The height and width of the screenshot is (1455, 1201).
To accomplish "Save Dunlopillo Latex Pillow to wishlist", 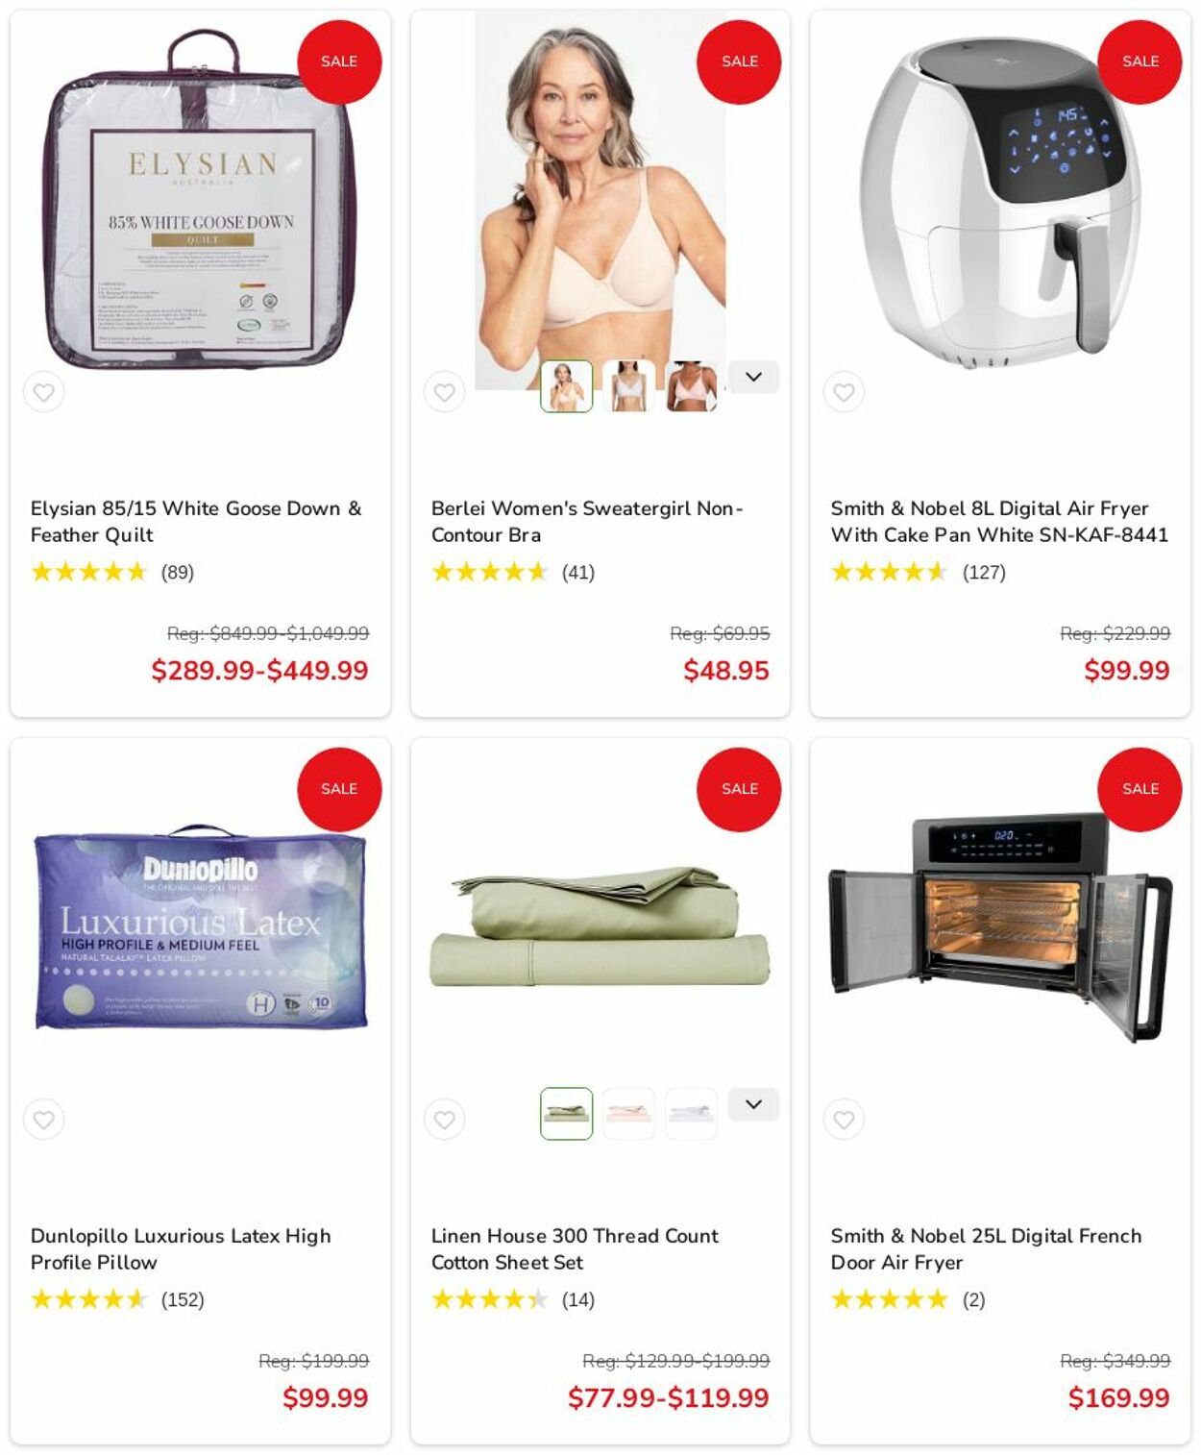I will coord(44,1120).
